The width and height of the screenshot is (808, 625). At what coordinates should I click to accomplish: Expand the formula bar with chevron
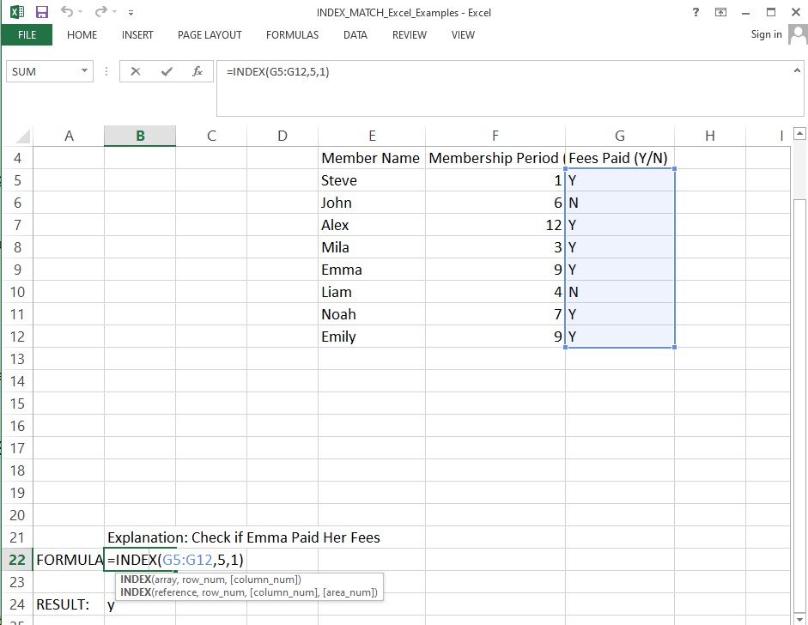click(797, 71)
